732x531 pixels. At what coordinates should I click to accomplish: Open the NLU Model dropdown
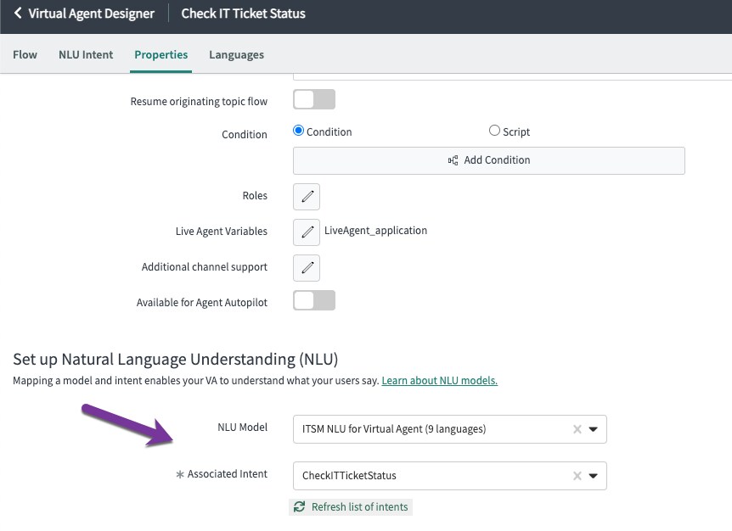click(593, 429)
